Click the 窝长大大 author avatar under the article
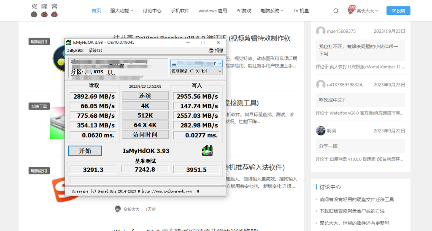 click(x=118, y=209)
